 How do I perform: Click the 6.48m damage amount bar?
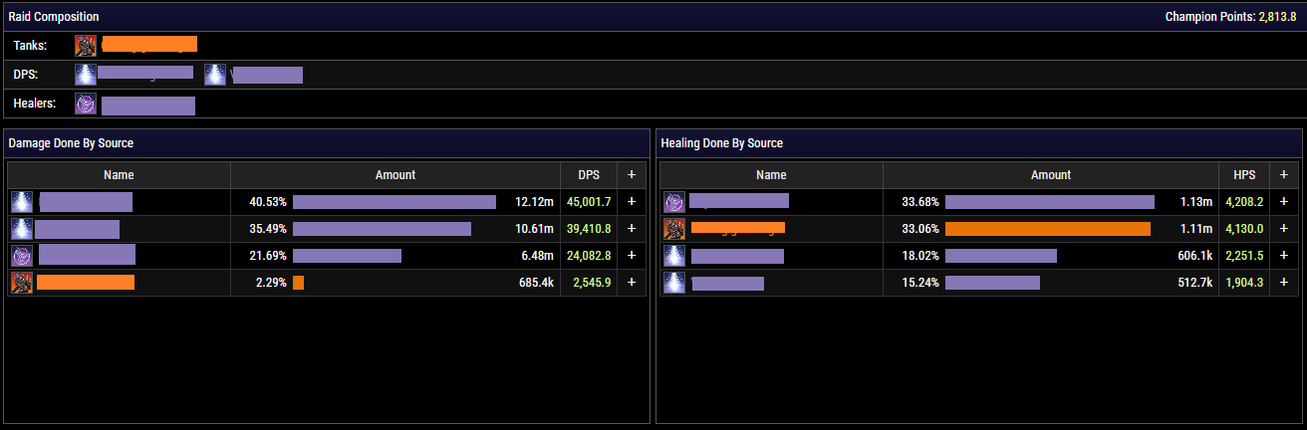347,256
